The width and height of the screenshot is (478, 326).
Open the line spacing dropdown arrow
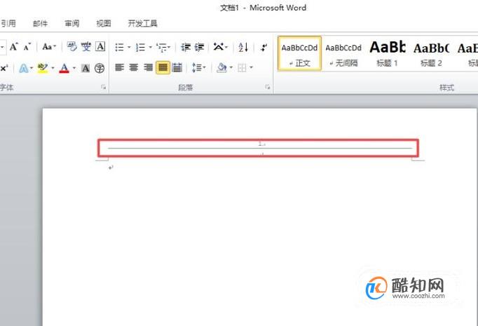pyautogui.click(x=204, y=67)
